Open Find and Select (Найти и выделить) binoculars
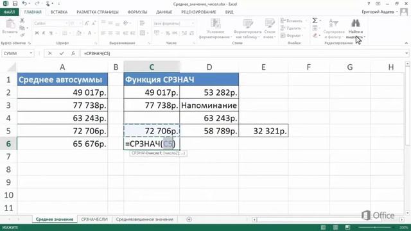 click(x=356, y=29)
